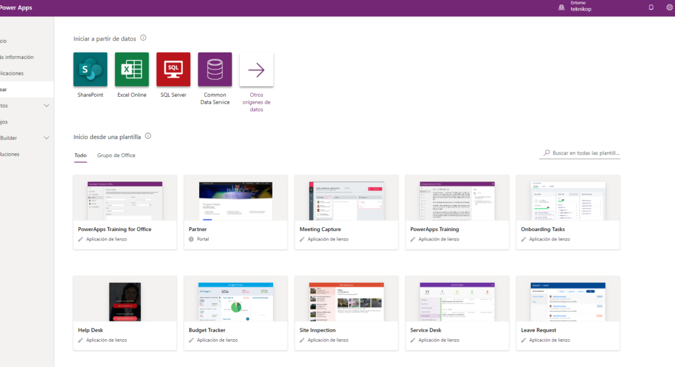Open the Meeting Capture template thumbnail
Screen dimensions: 675x367
click(346, 201)
